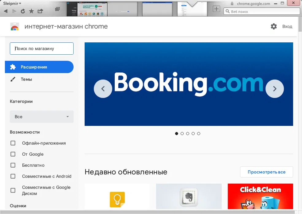Image resolution: width=302 pixels, height=214 pixels.
Task: Select Темы in the sidebar
Action: pyautogui.click(x=26, y=79)
